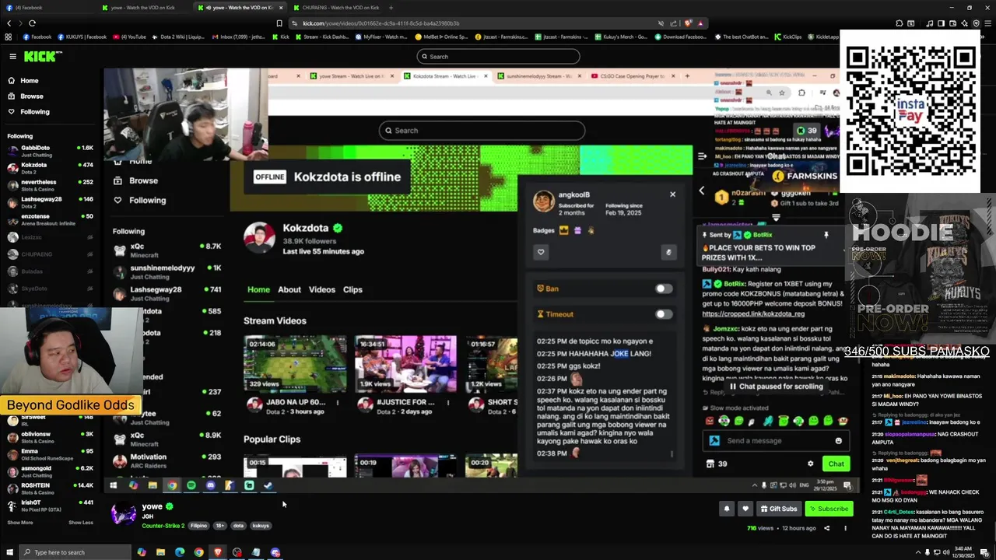Open the cropped.link kokzdota_reg link
The height and width of the screenshot is (560, 996).
point(753,314)
